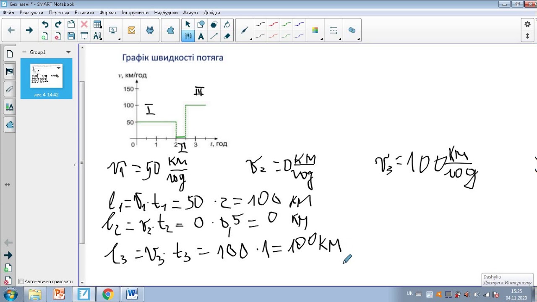This screenshot has height=302, width=537.
Task: Open PowerPoint from the taskbar
Action: [x=59, y=294]
